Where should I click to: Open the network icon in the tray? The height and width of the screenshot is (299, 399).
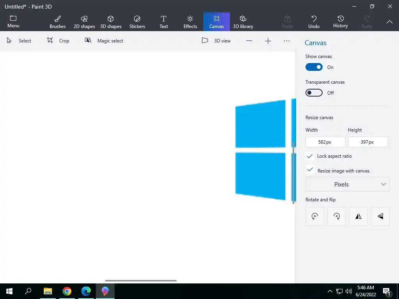click(x=339, y=291)
